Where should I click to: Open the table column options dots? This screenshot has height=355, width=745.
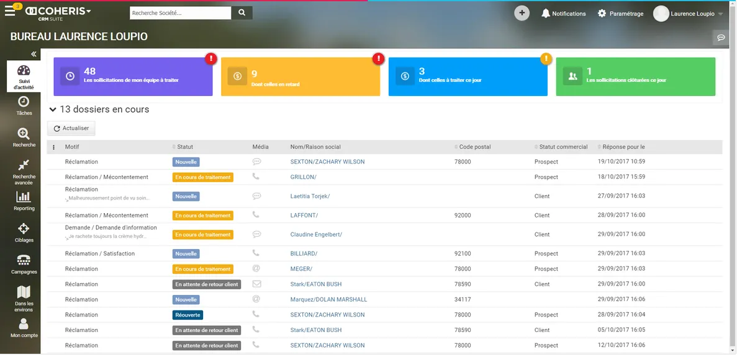(x=53, y=147)
